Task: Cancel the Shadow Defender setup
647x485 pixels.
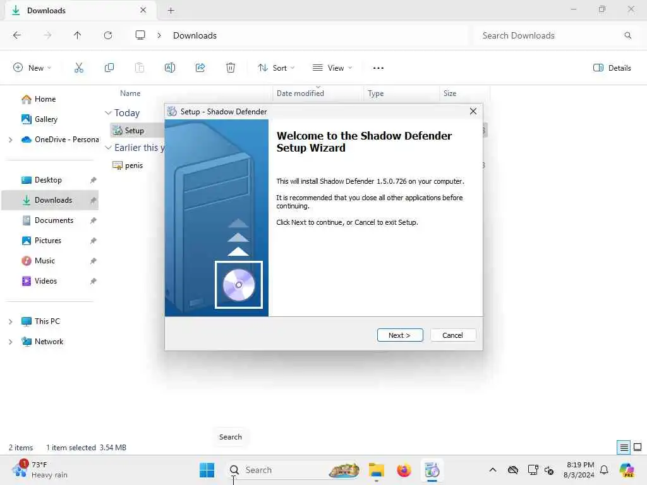Action: [x=452, y=335]
